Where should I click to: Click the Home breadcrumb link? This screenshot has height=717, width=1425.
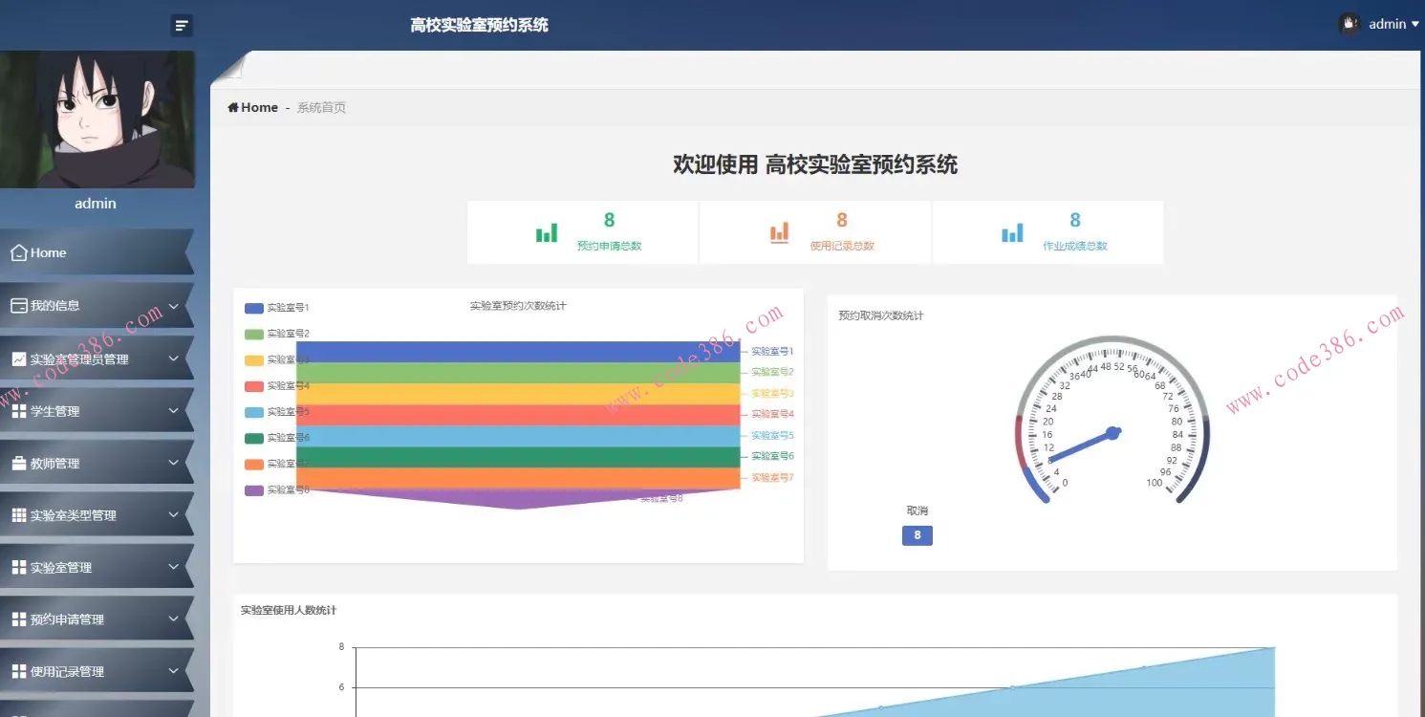point(253,108)
